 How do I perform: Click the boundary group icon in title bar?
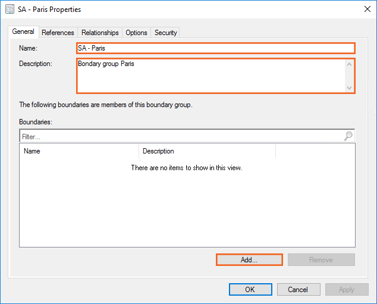pyautogui.click(x=10, y=10)
